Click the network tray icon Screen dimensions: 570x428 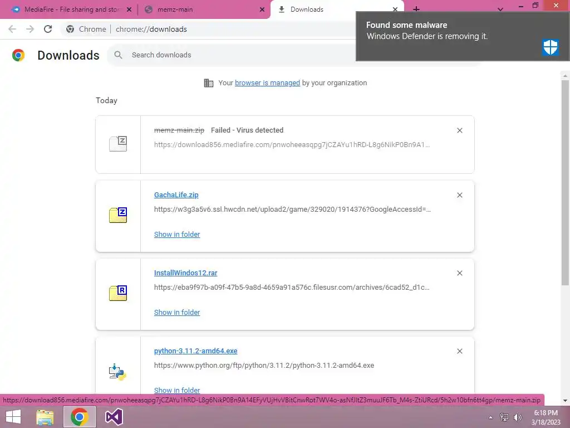point(504,417)
